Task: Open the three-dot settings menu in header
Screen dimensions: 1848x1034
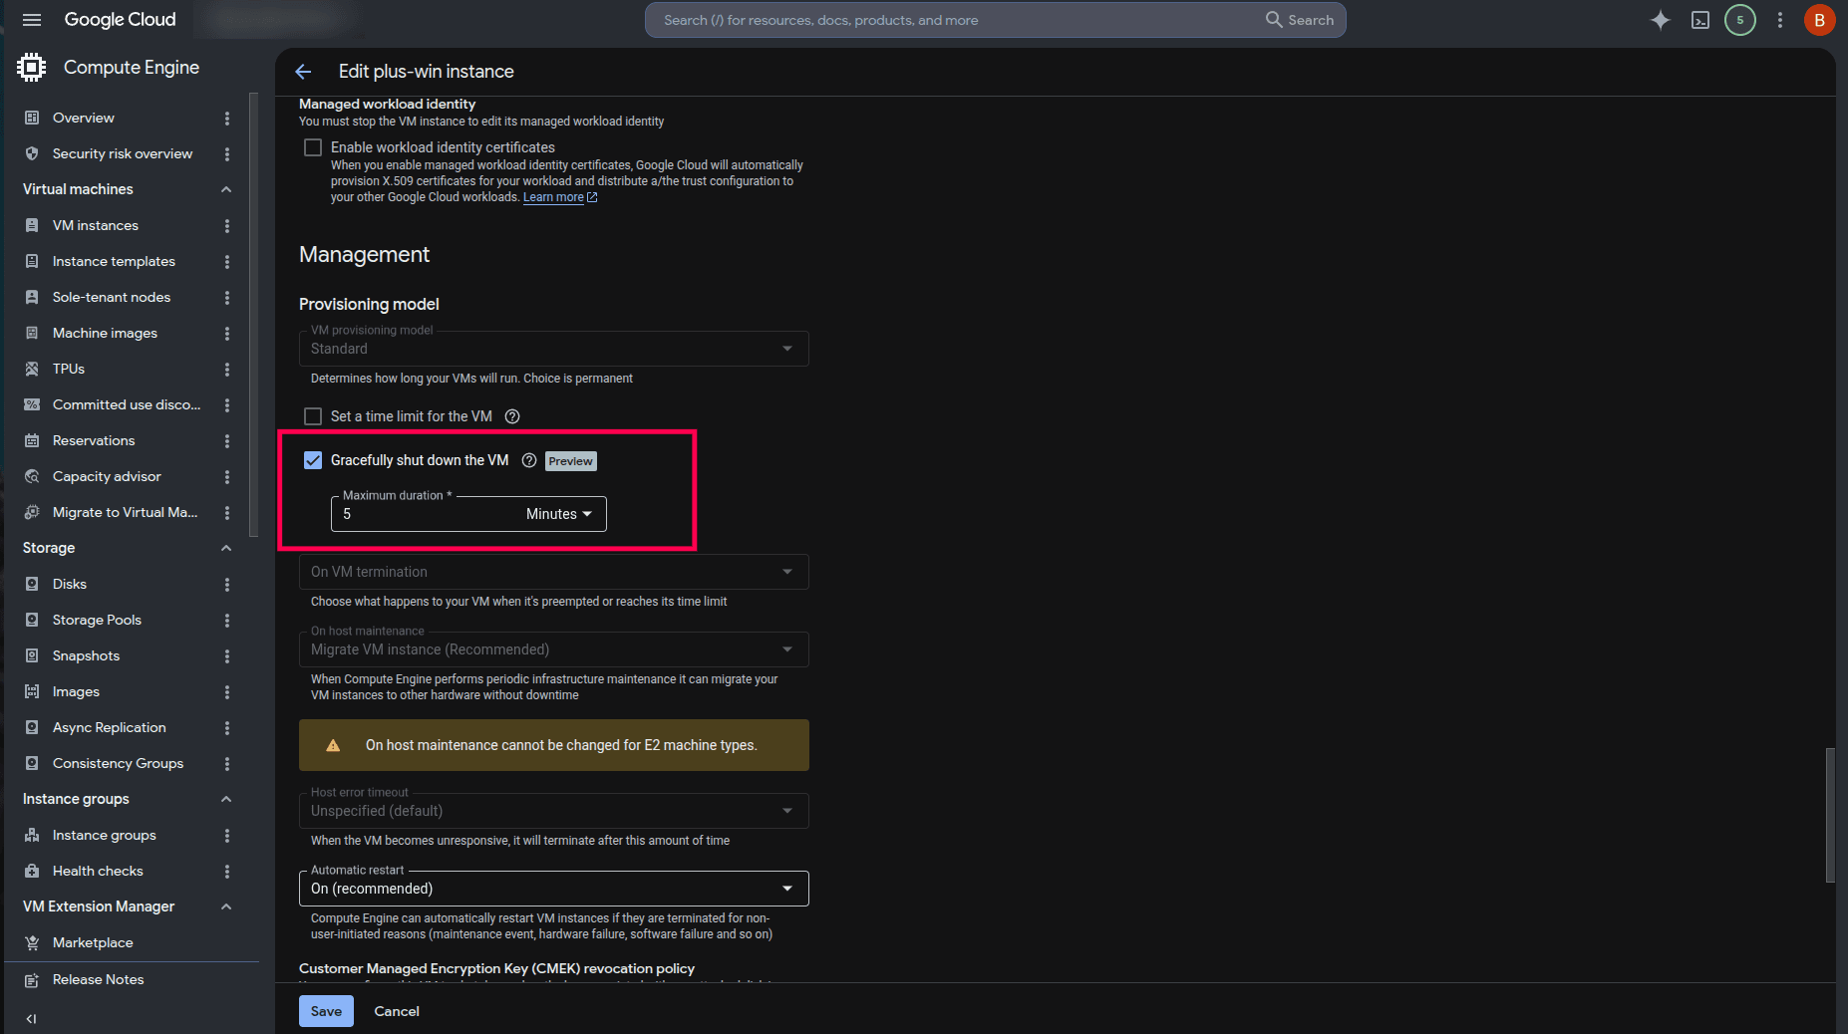Action: pyautogui.click(x=1780, y=20)
